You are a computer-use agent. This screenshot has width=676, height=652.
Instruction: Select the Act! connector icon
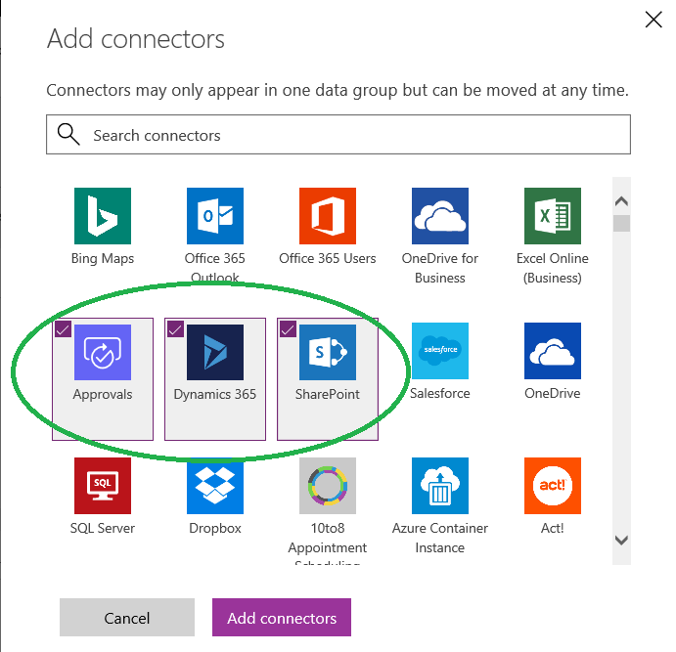point(553,486)
